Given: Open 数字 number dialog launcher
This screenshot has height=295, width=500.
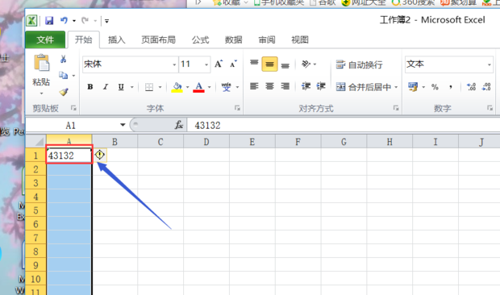Looking at the screenshot, I should tap(490, 108).
